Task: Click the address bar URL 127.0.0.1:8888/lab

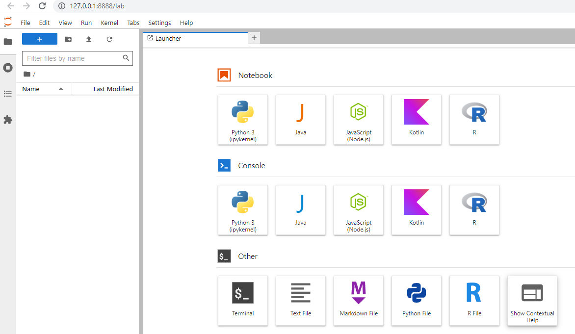Action: click(x=97, y=6)
